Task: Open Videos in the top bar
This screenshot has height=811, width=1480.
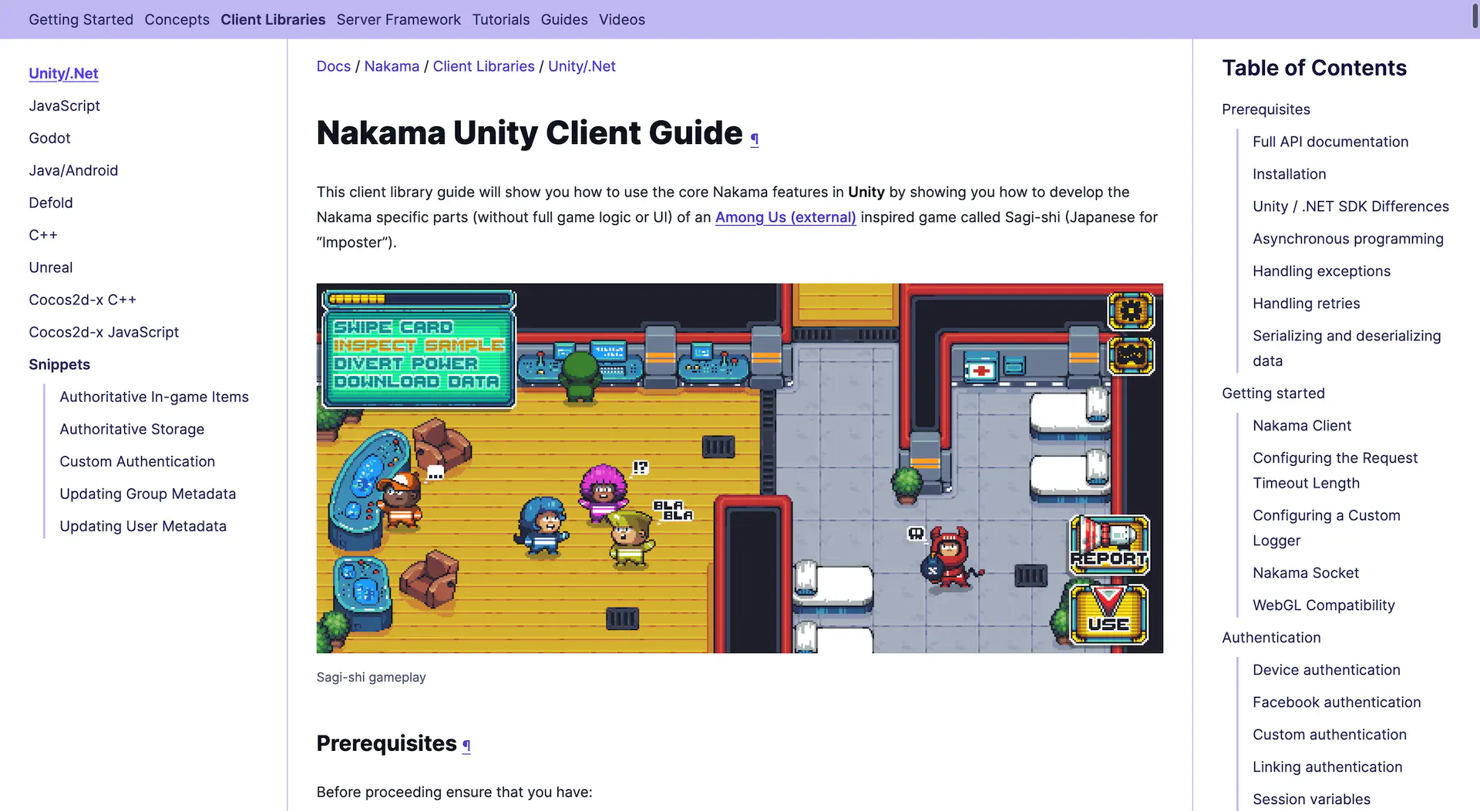Action: (x=622, y=19)
